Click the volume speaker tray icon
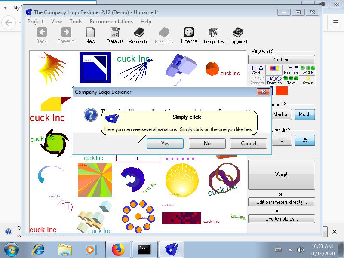The image size is (344, 258). point(300,250)
